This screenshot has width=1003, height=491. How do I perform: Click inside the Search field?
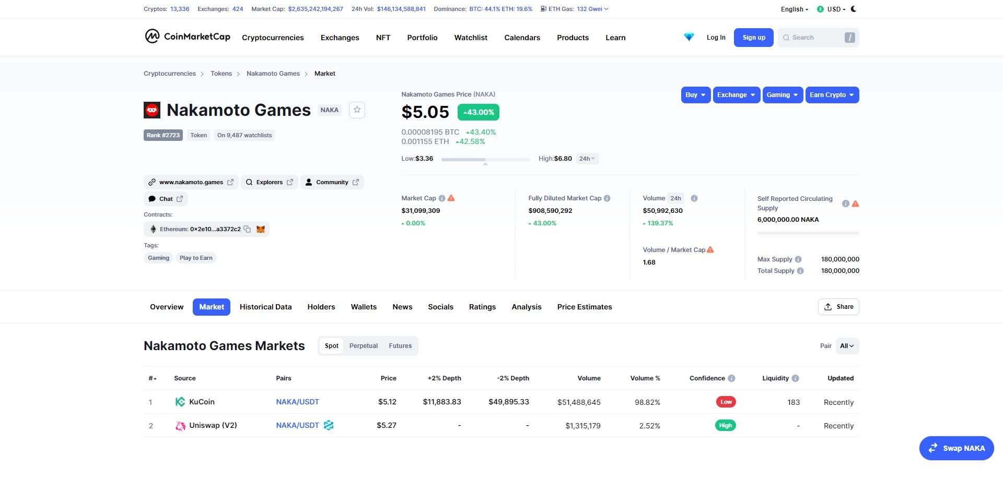pyautogui.click(x=815, y=37)
